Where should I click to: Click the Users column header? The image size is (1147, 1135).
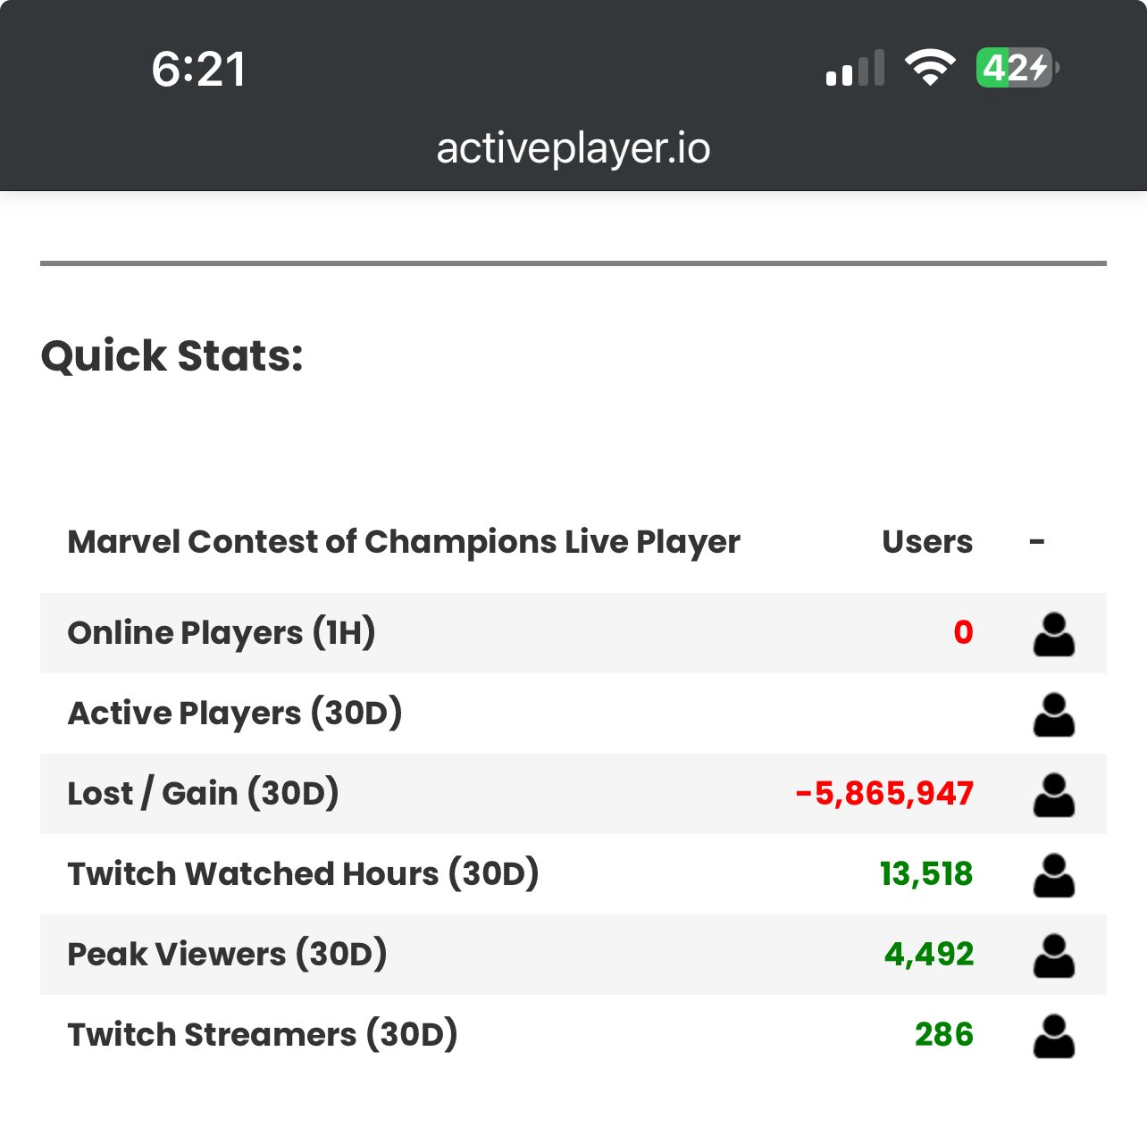(x=927, y=542)
